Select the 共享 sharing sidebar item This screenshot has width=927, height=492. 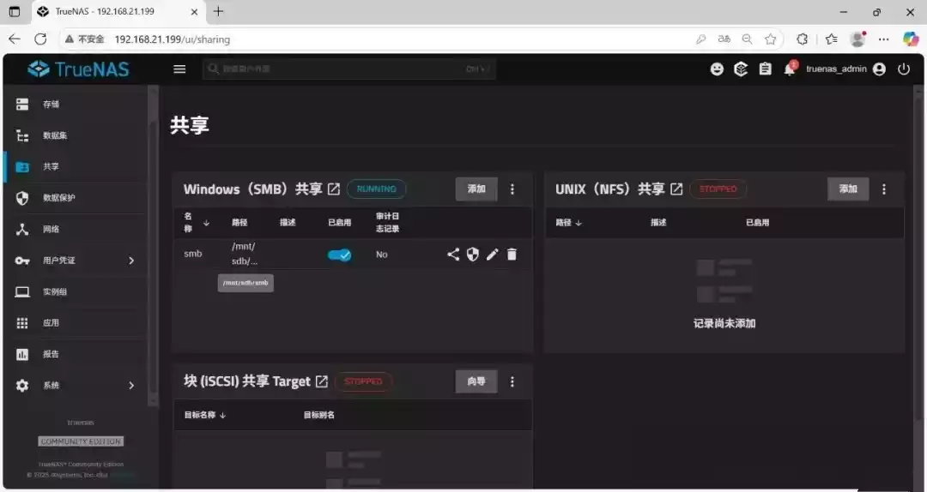click(76, 167)
